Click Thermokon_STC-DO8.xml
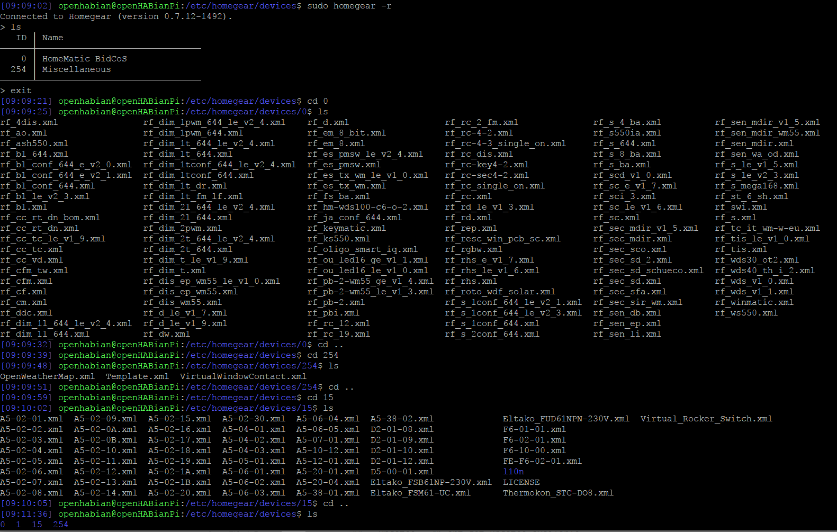 [559, 493]
